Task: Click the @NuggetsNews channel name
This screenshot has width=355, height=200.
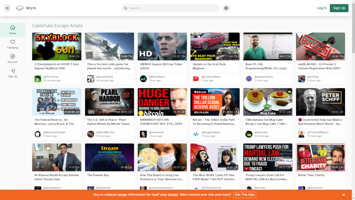Action: click(211, 132)
